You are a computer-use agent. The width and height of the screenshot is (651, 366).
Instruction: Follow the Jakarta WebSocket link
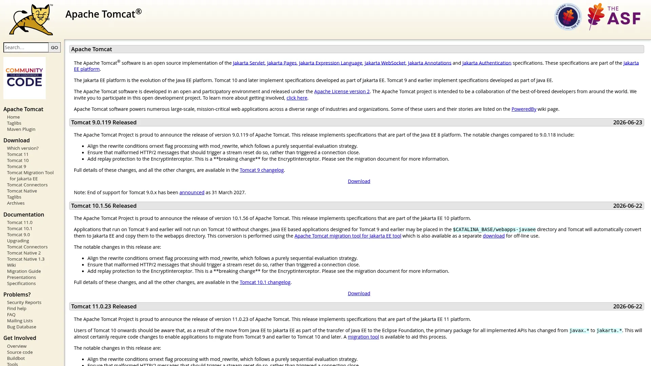pos(385,63)
